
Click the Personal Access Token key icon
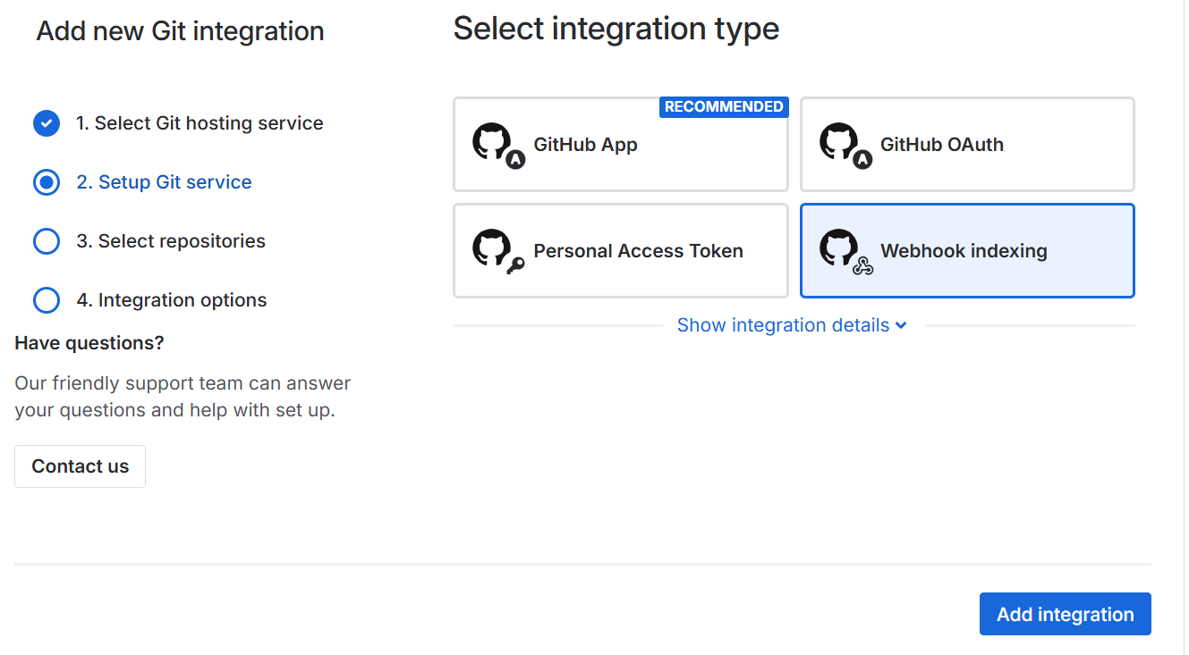coord(514,265)
